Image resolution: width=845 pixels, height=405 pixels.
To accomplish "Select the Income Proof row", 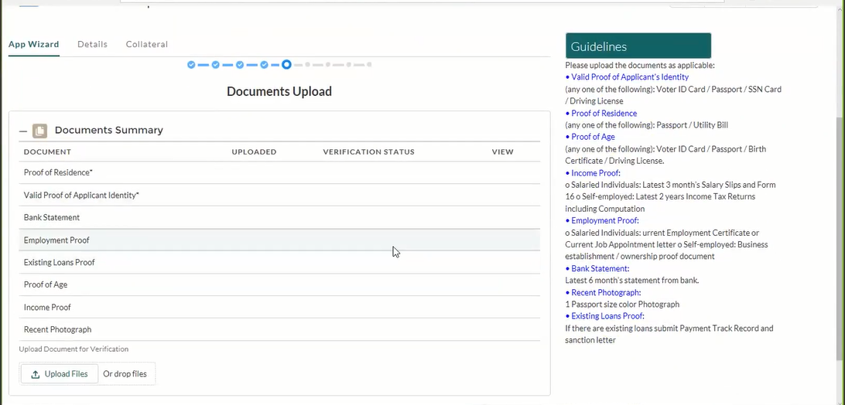I will point(279,307).
